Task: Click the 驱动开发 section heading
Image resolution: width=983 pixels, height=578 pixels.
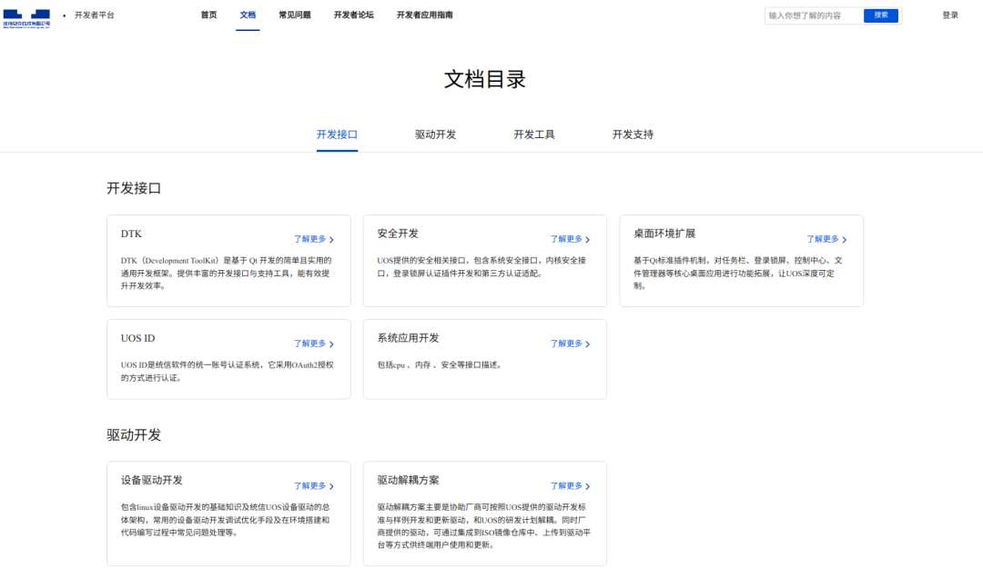Action: 134,435
